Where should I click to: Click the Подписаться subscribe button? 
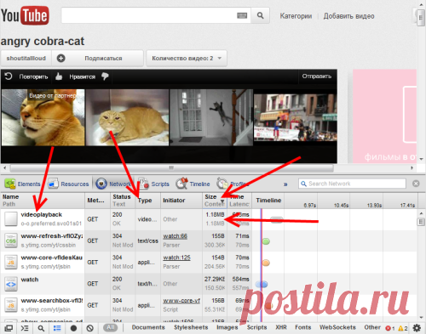click(x=103, y=58)
